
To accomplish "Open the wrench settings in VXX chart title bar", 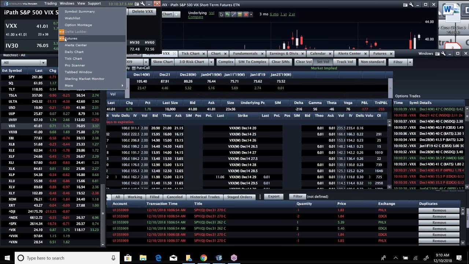I will 411,5.
